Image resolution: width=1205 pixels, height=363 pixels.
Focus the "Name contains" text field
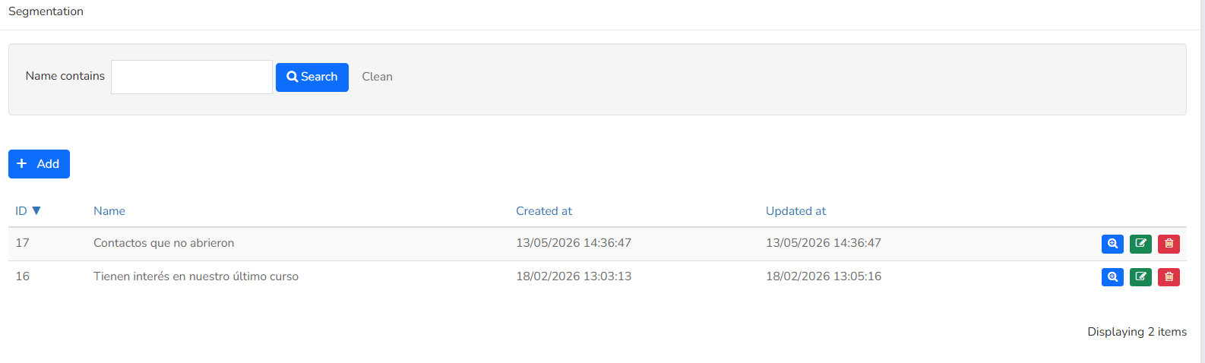point(191,77)
